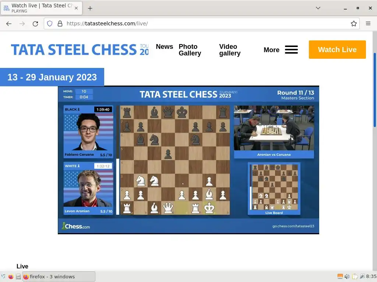Screen dimensions: 377x282
Task: Click the clipboard manager tray icon
Action: 355,276
